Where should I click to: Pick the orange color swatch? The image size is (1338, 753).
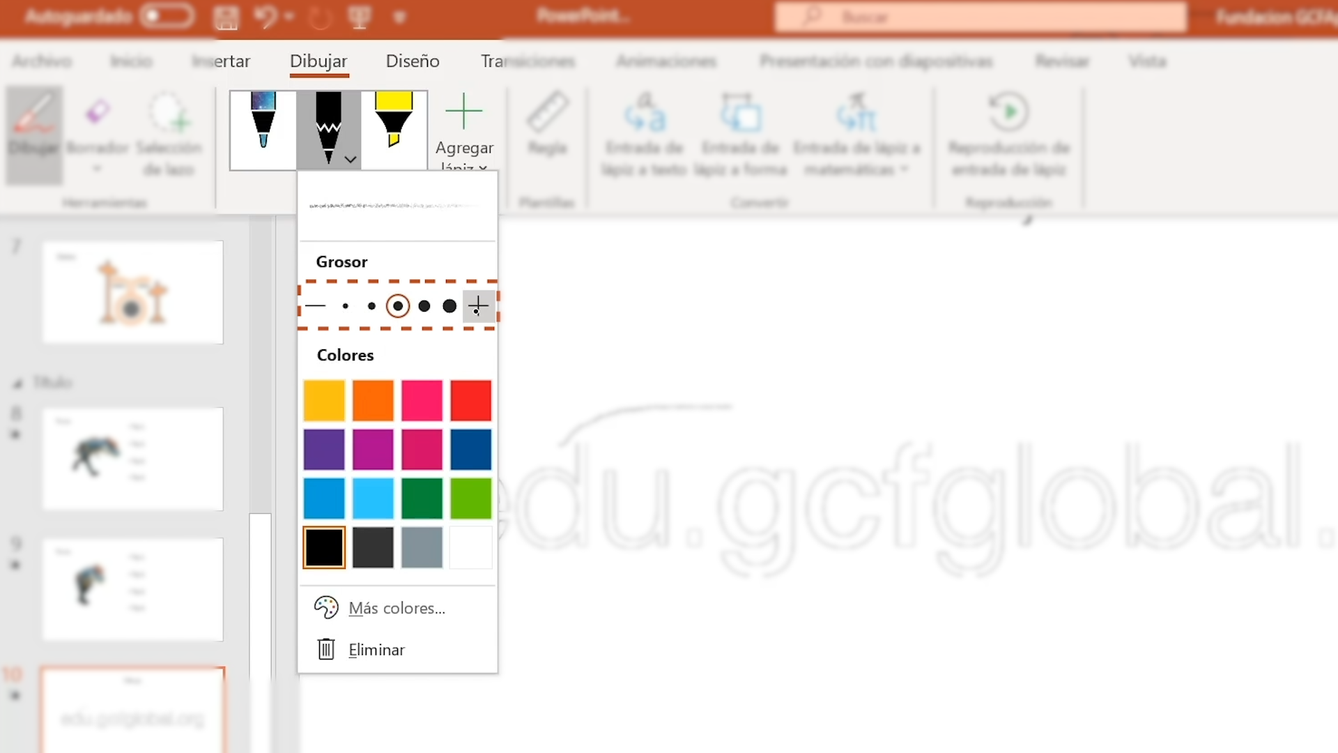(373, 400)
